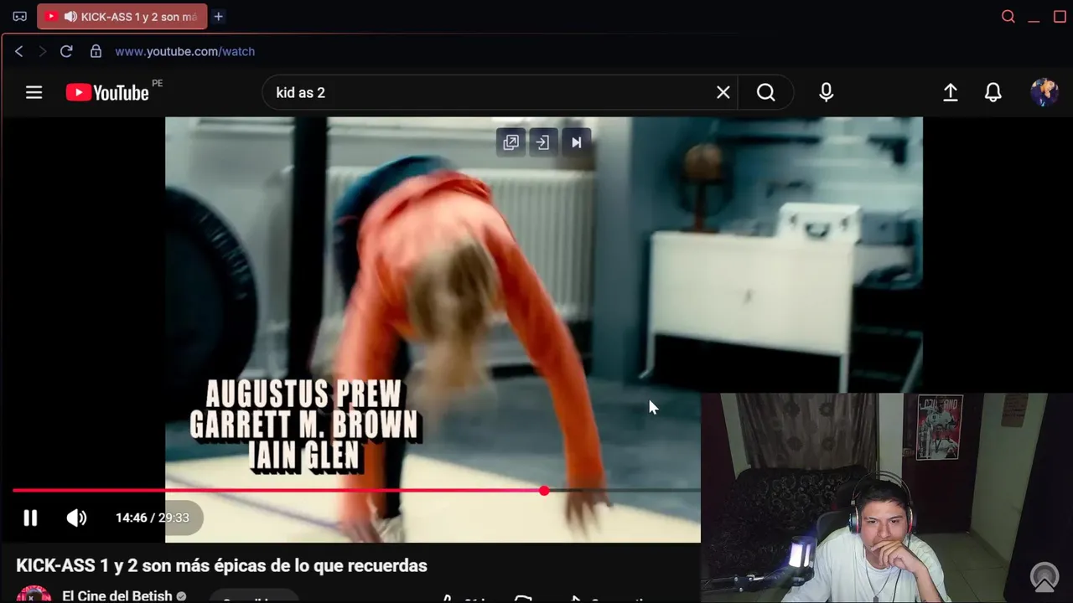
Task: Open the notifications bell
Action: 993,92
